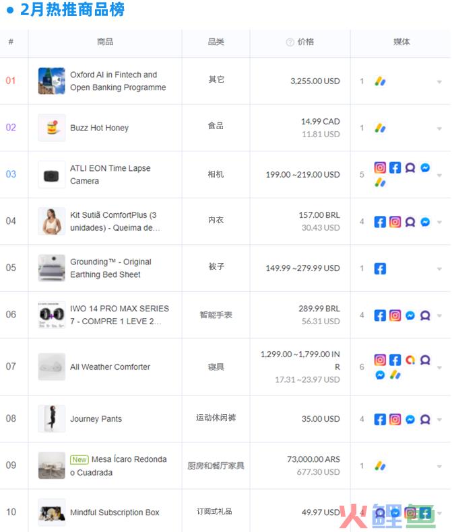Click Messenger icon in Kit Sutiã ComfortPlus row
452x532 pixels.
point(425,222)
